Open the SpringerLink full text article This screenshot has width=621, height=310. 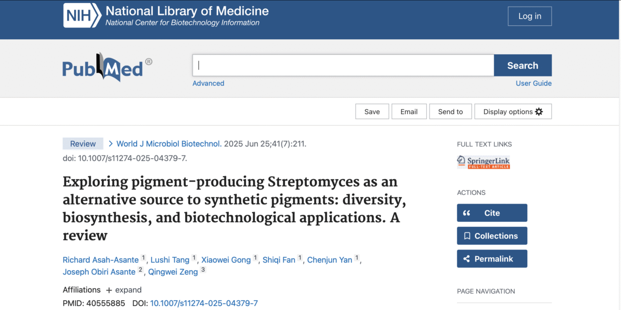click(x=483, y=162)
